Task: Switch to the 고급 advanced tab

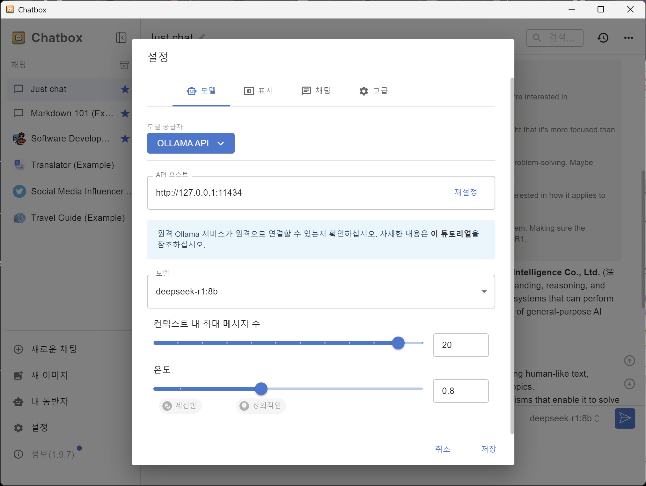Action: click(373, 91)
